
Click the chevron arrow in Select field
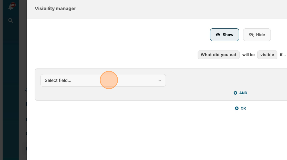[160, 81]
